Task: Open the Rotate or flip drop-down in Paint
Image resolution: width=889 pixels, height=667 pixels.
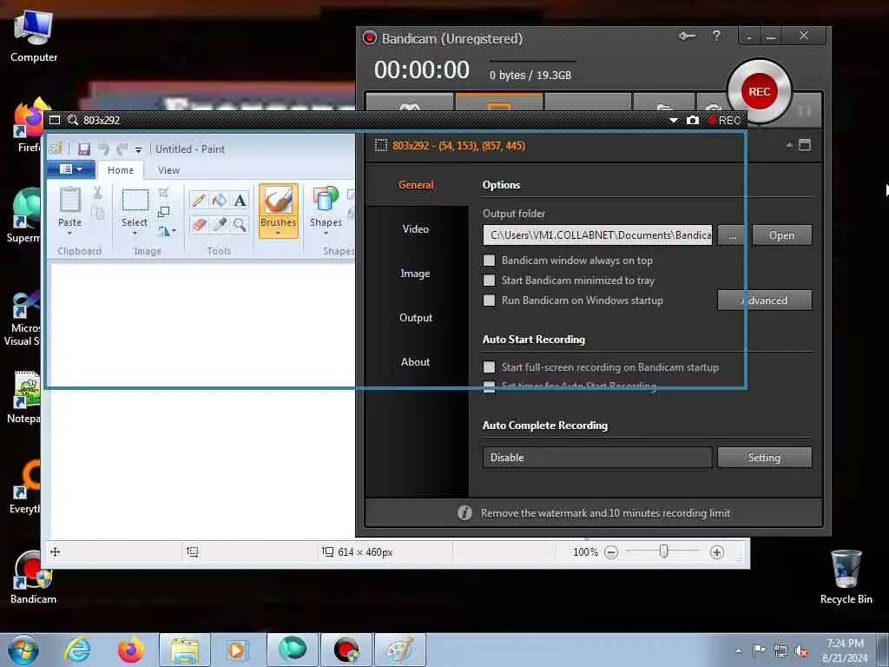Action: 167,231
